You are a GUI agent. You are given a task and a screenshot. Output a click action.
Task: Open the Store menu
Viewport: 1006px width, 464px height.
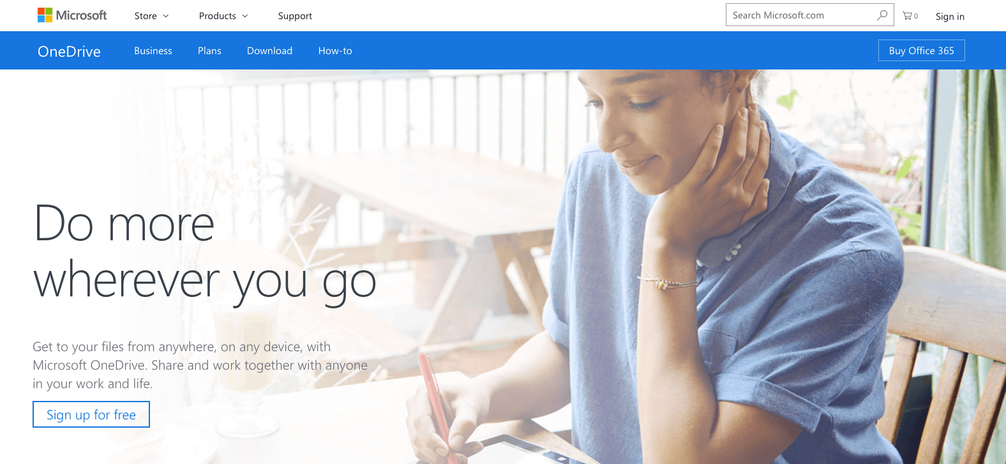point(151,16)
